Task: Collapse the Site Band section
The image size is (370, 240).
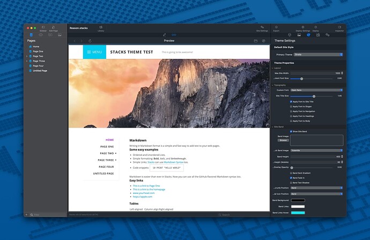Action: [x=272, y=127]
